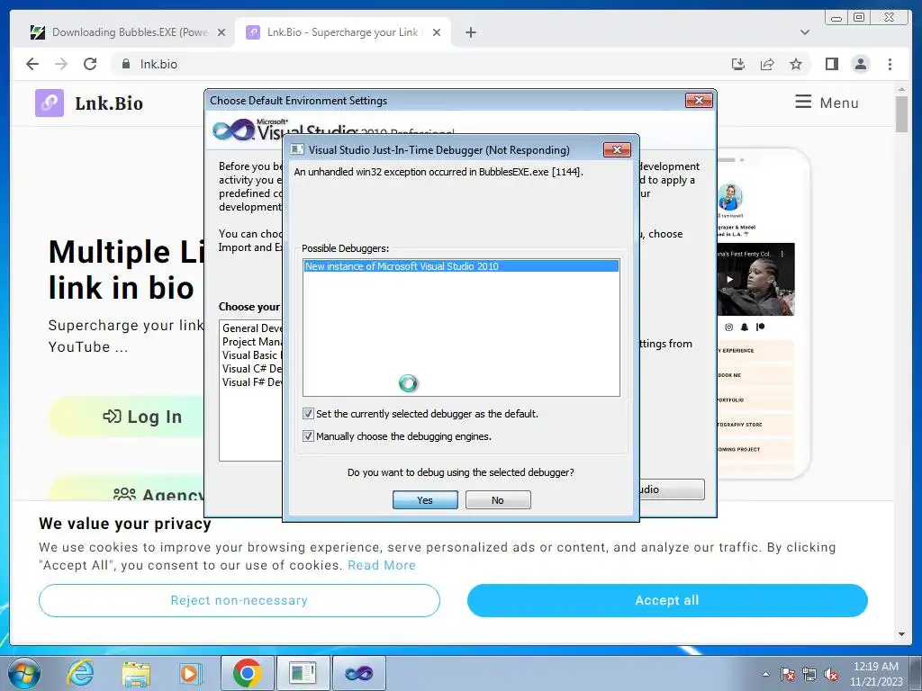Click the profile picture in phone preview

point(729,197)
